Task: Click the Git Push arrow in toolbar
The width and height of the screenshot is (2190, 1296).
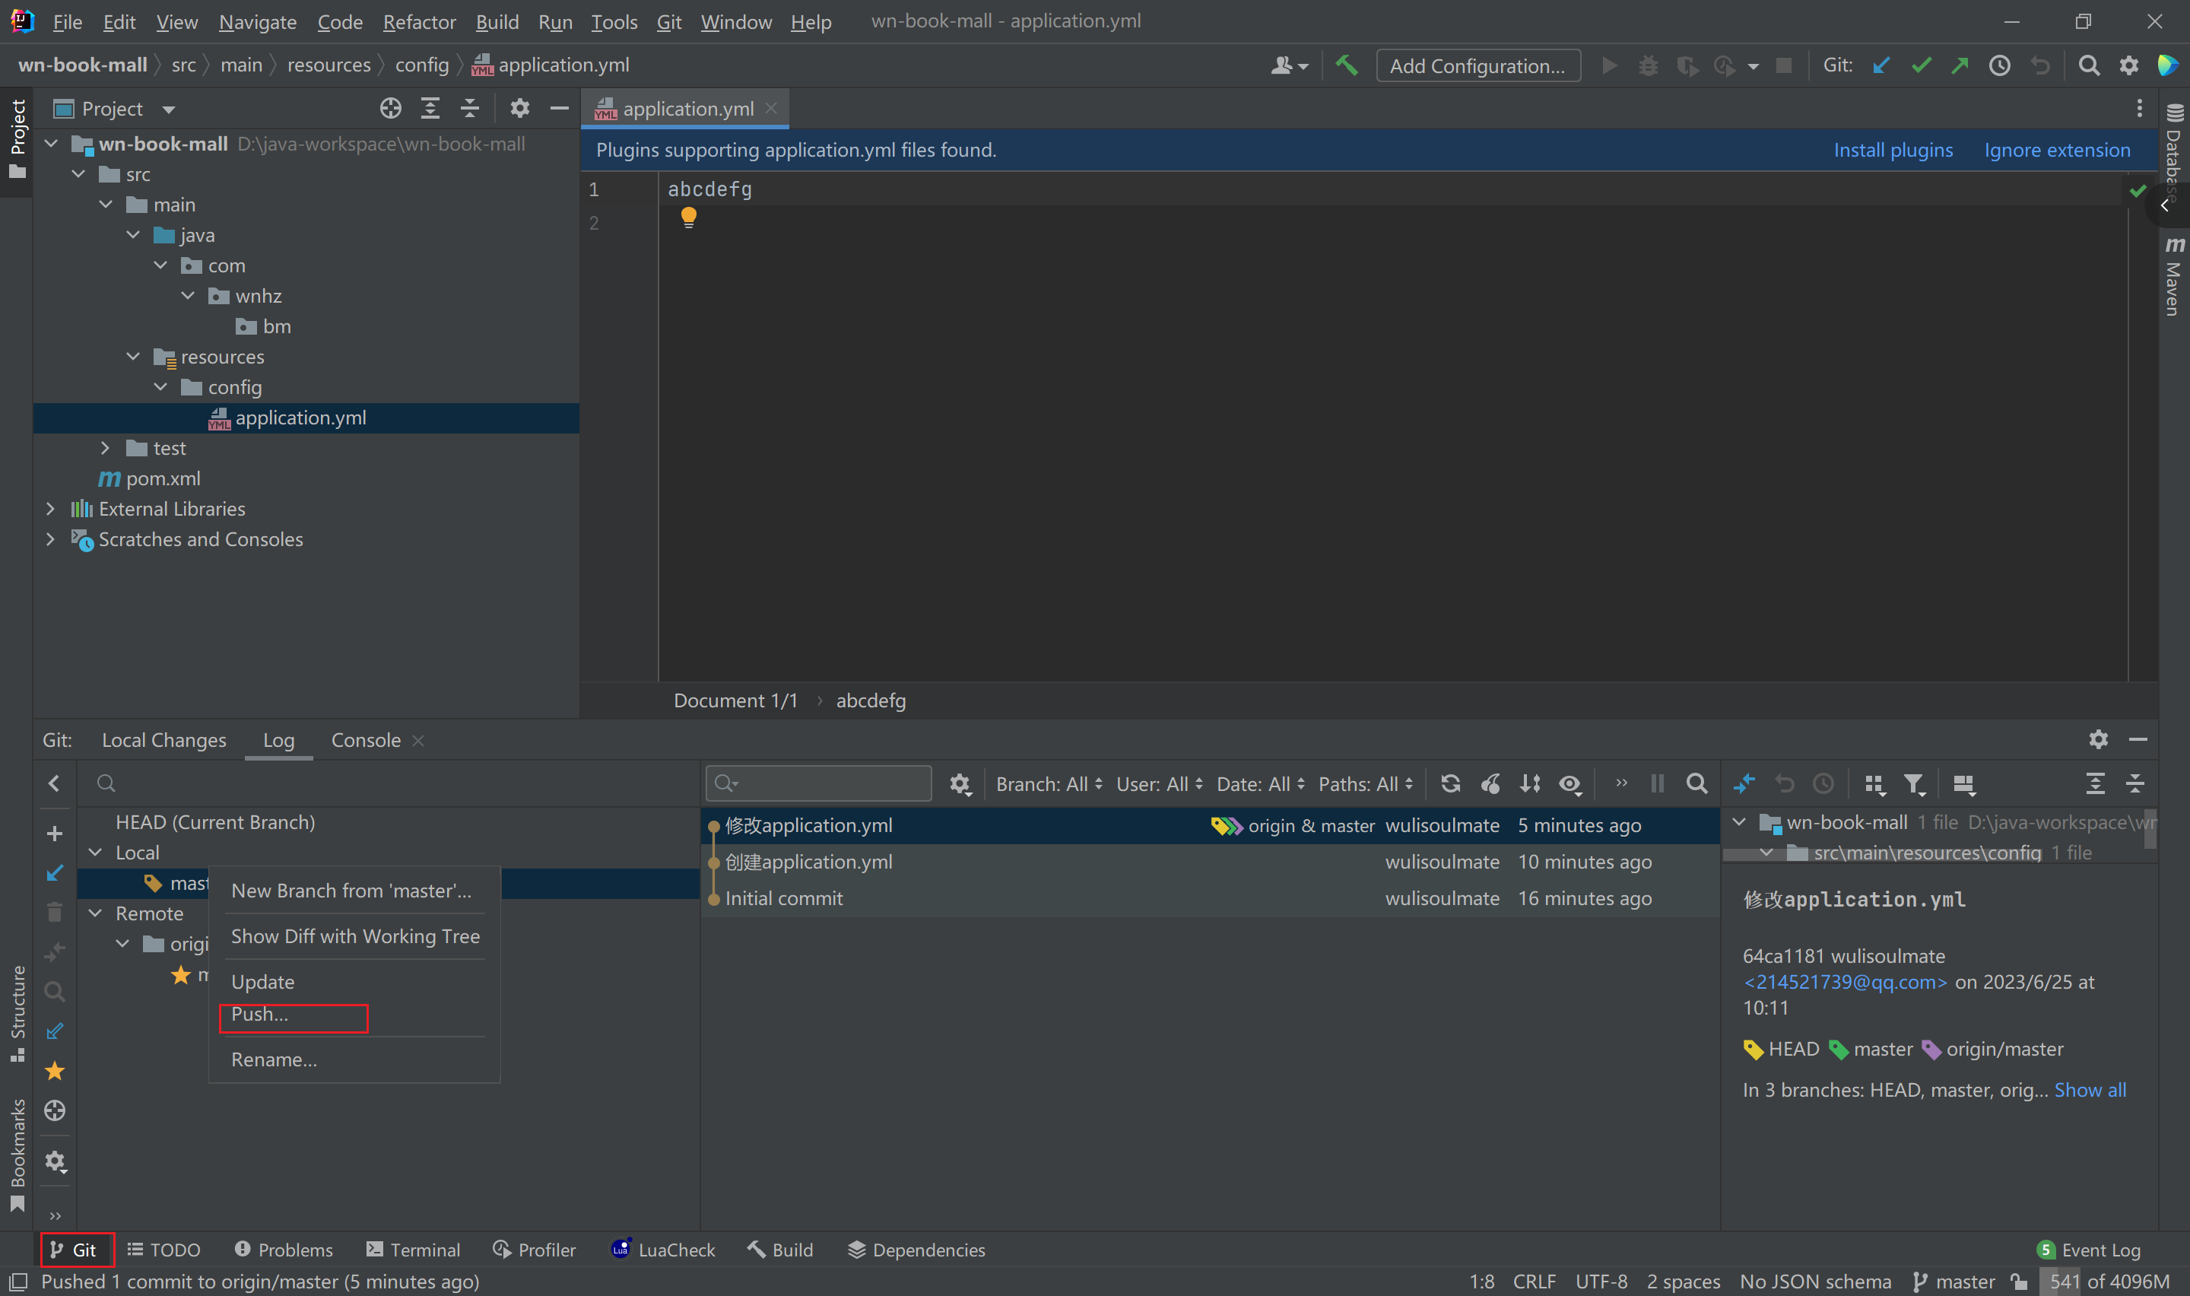Action: [x=1960, y=65]
